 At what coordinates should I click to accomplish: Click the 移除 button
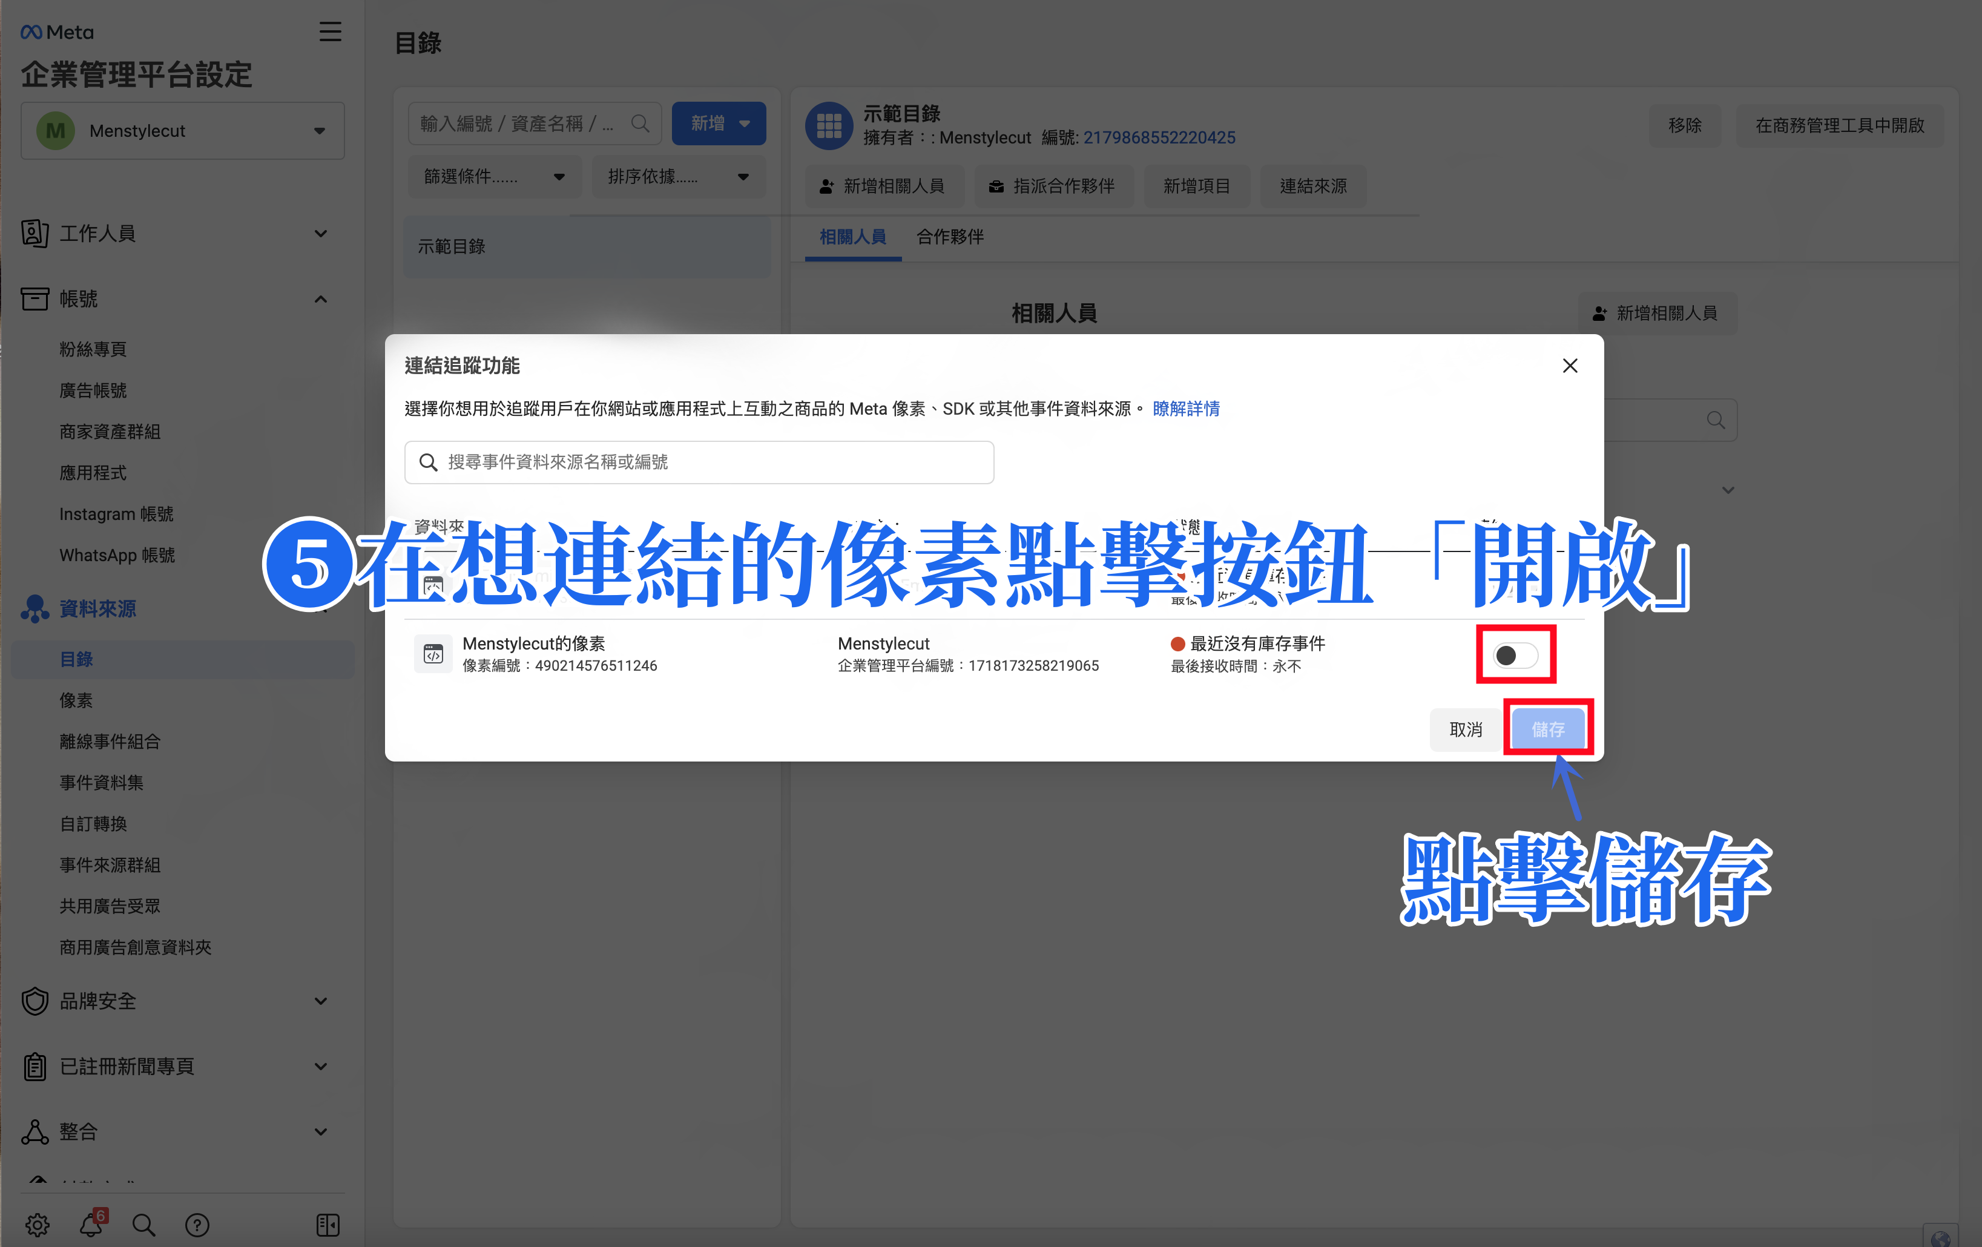coord(1684,125)
